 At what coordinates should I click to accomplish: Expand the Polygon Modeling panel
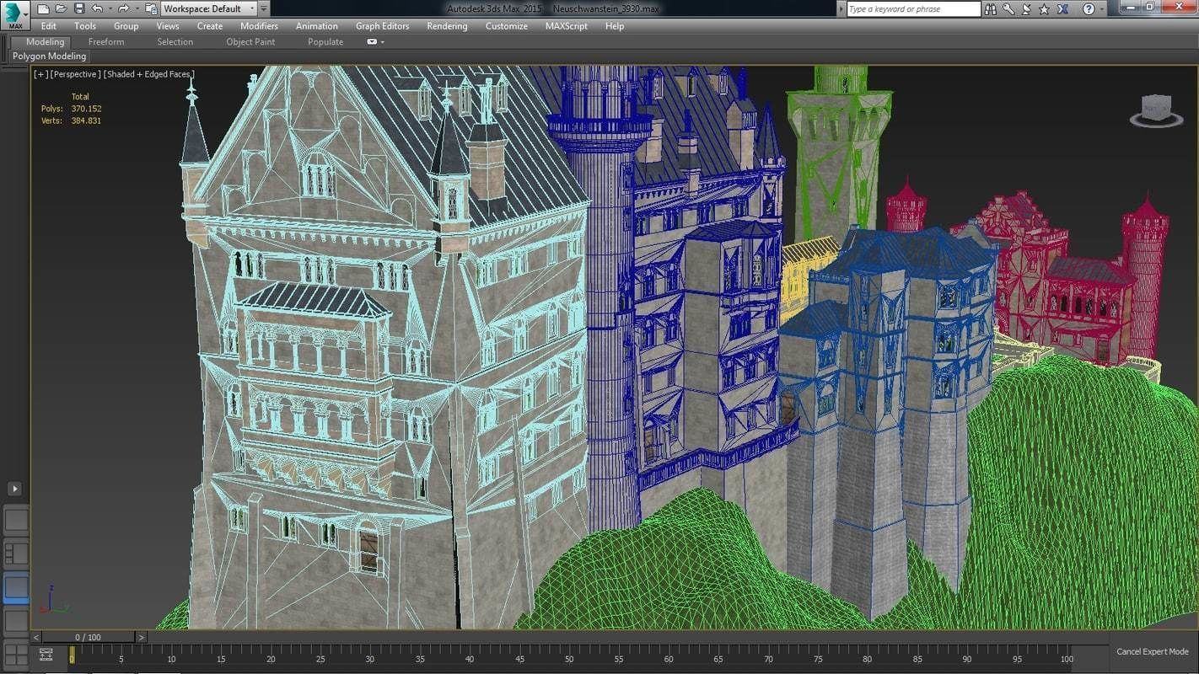click(x=49, y=56)
